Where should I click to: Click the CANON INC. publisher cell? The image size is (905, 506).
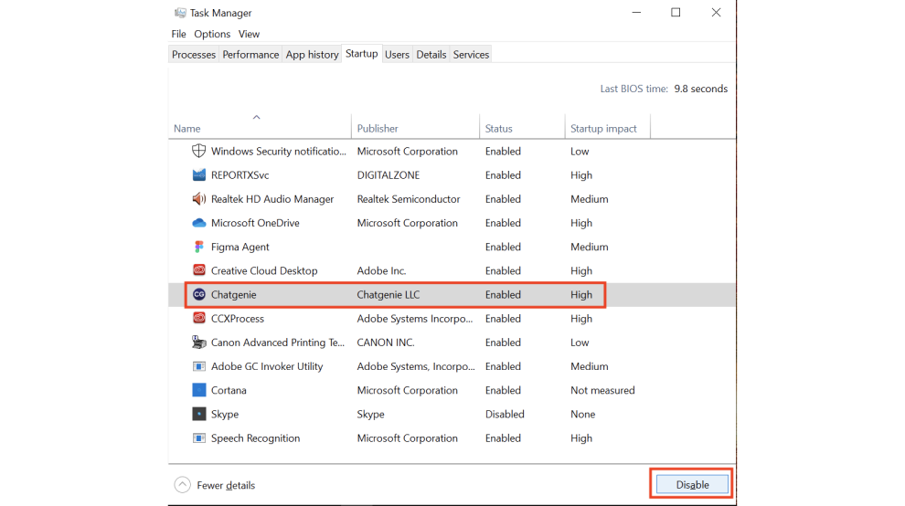[386, 343]
